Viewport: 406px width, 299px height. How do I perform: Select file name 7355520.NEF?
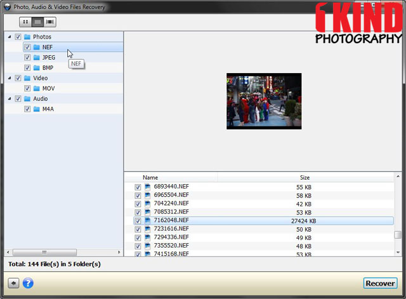pos(171,246)
